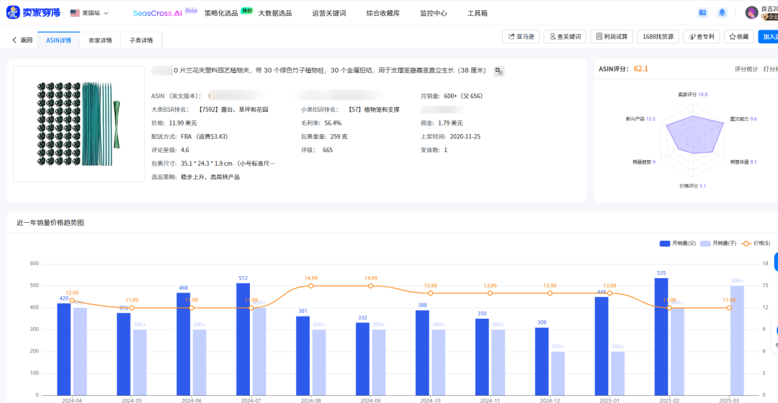
Task: Switch to the 卖家详情 tab
Action: coord(100,40)
